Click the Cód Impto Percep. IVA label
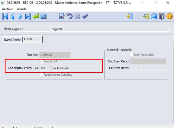The height and width of the screenshot is (128, 174). 24,68
